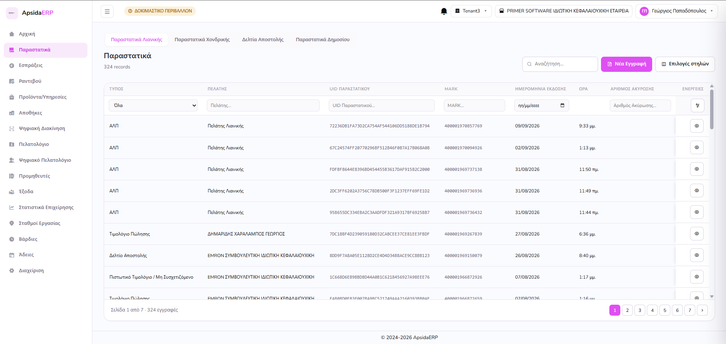The width and height of the screenshot is (726, 344).
Task: Clear filters with the filter reset icon
Action: point(697,105)
